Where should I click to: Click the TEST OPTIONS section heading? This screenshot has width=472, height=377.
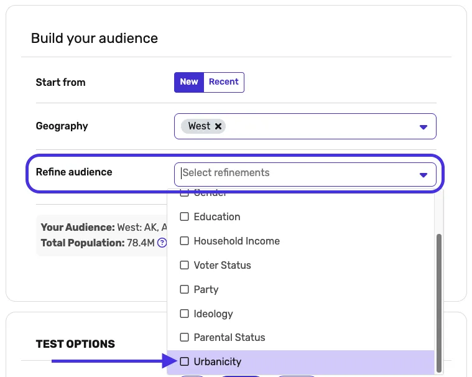pos(75,344)
